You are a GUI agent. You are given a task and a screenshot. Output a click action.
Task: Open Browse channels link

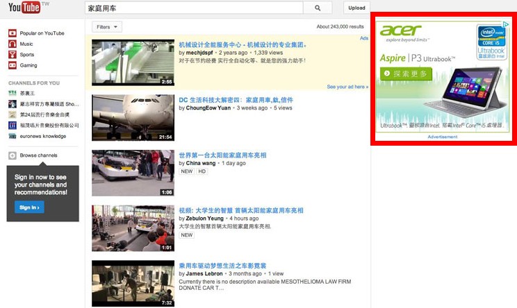[39, 155]
